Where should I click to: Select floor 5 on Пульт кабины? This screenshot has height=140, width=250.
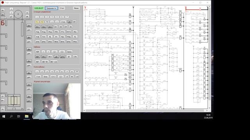(x=57, y=72)
